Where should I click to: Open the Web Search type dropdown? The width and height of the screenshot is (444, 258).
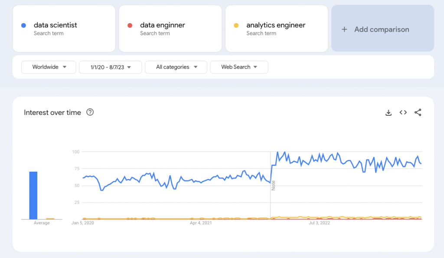[x=239, y=67]
